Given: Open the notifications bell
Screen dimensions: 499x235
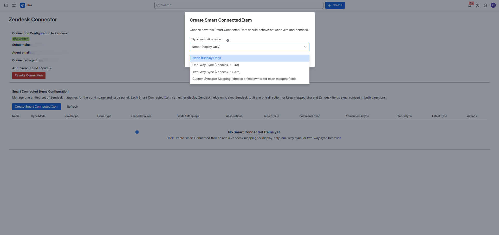Looking at the screenshot, I should [470, 5].
